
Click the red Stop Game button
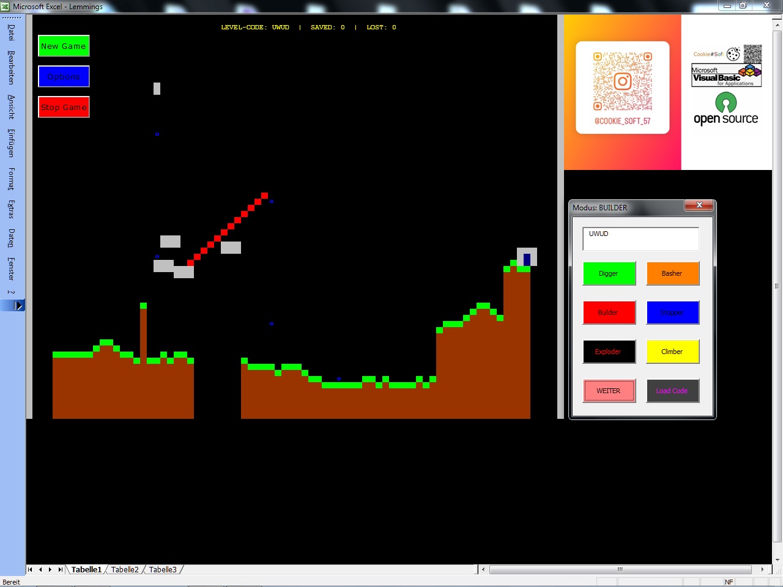tap(64, 107)
